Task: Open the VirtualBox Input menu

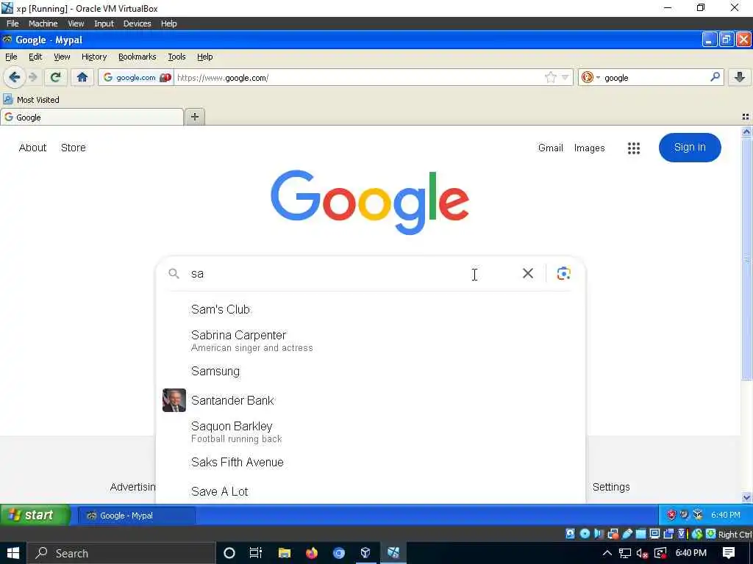Action: tap(104, 23)
